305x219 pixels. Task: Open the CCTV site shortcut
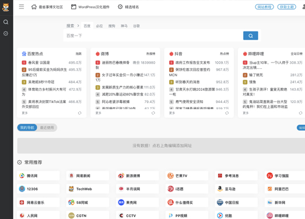point(137,215)
